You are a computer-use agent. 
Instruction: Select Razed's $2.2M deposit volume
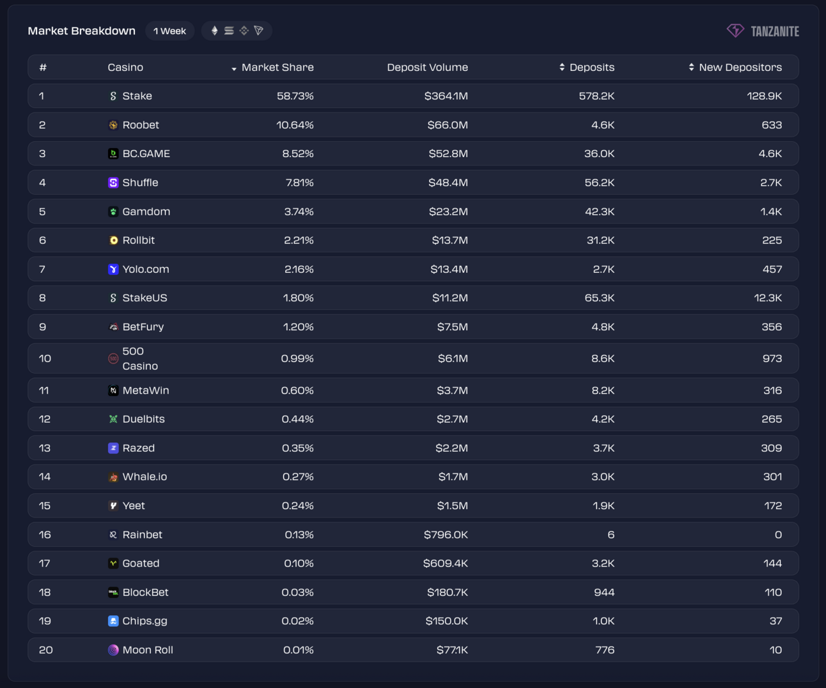[x=452, y=448]
